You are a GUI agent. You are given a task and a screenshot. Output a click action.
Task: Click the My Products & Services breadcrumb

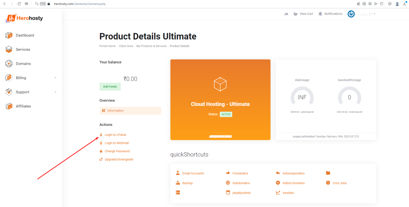[151, 46]
